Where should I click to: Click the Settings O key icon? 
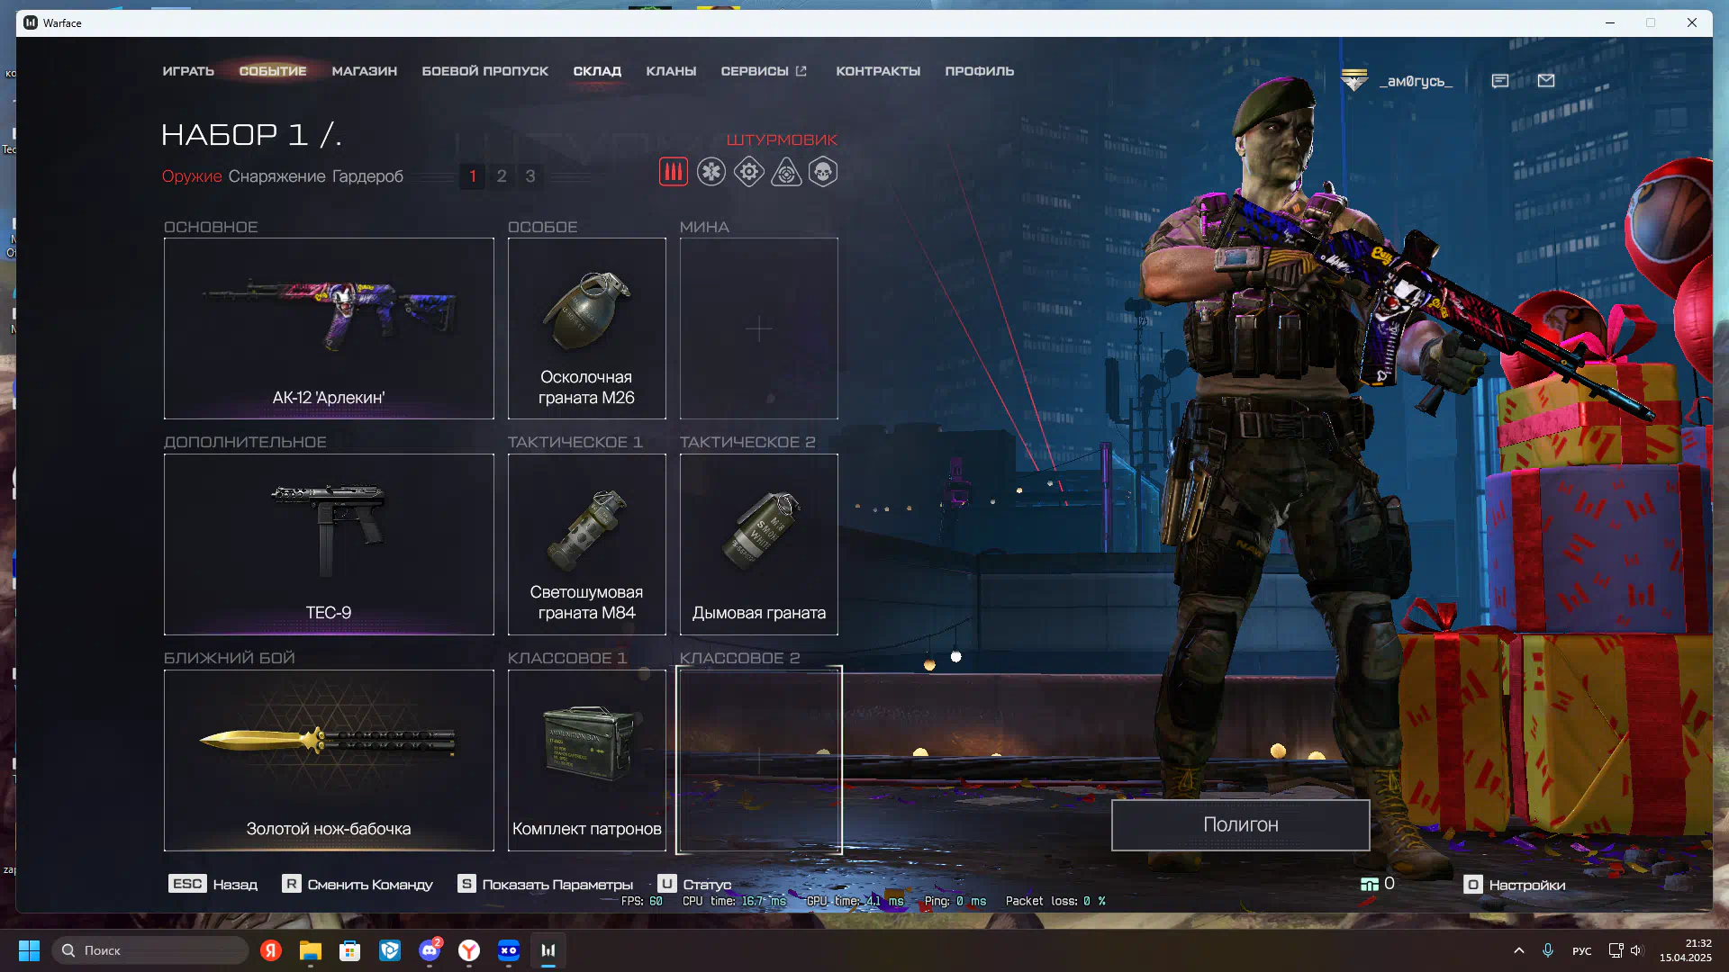(x=1473, y=885)
